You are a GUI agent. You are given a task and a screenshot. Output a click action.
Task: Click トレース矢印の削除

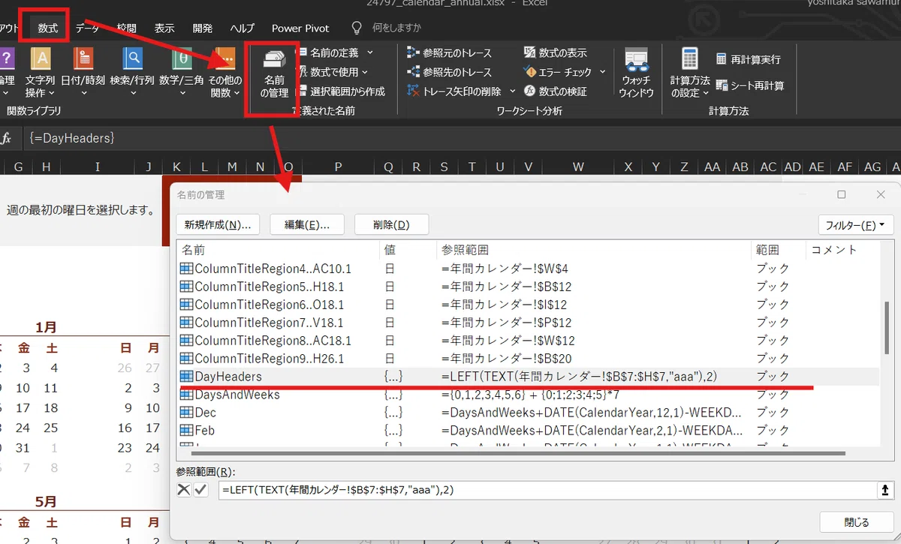coord(454,91)
